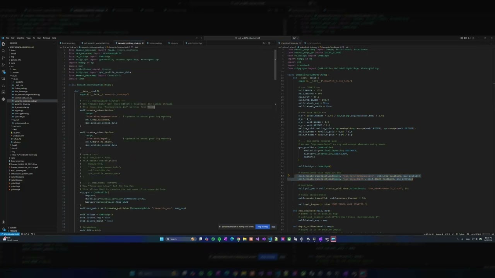
Task: Show errors and warnings in status bar
Action: tap(25, 234)
